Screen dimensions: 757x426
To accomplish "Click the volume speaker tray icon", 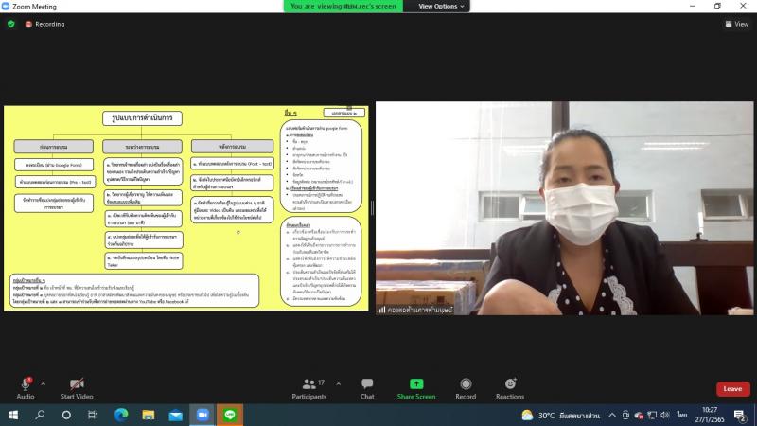I will tap(665, 415).
